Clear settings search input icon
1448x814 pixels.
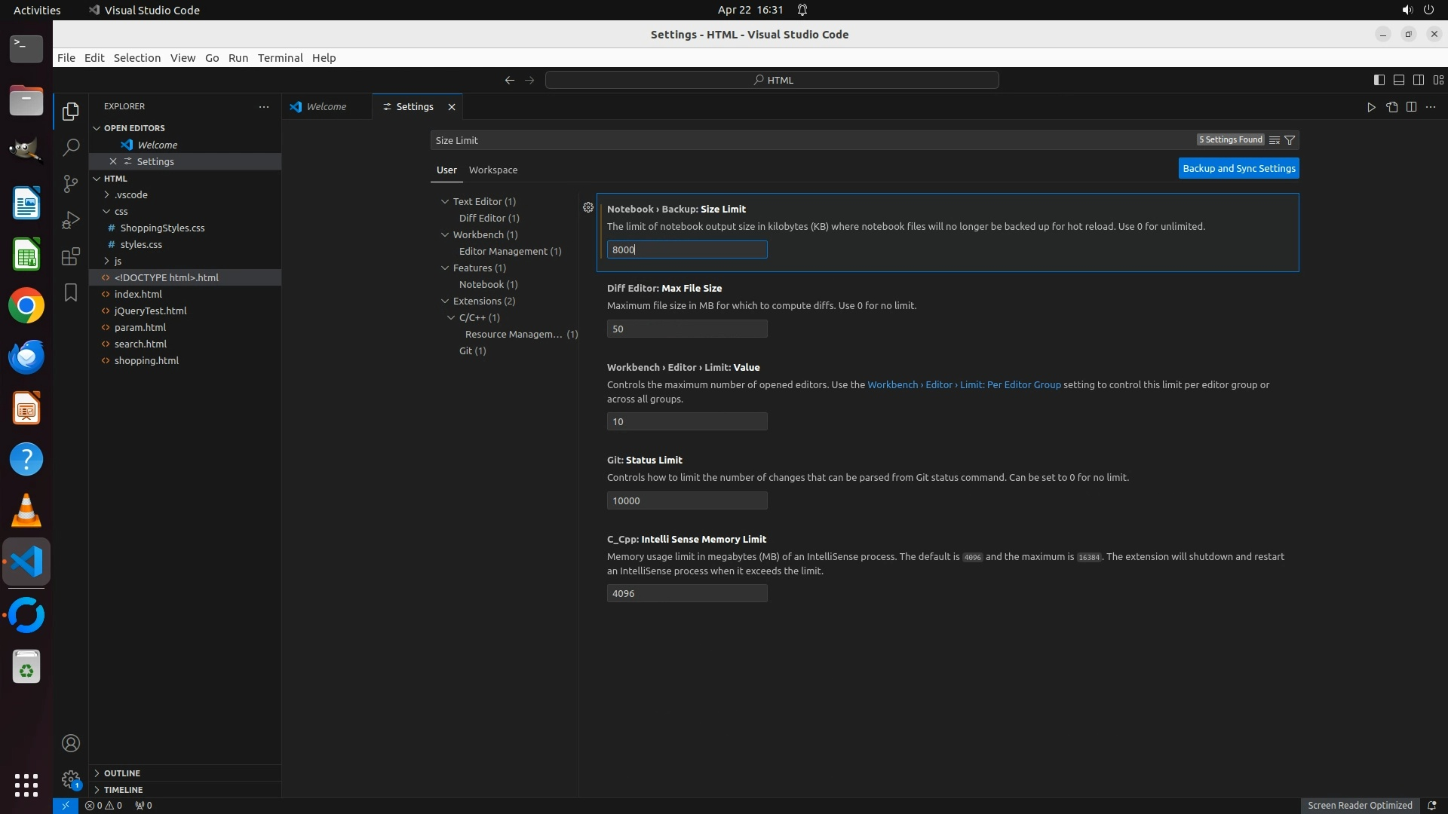(1274, 140)
